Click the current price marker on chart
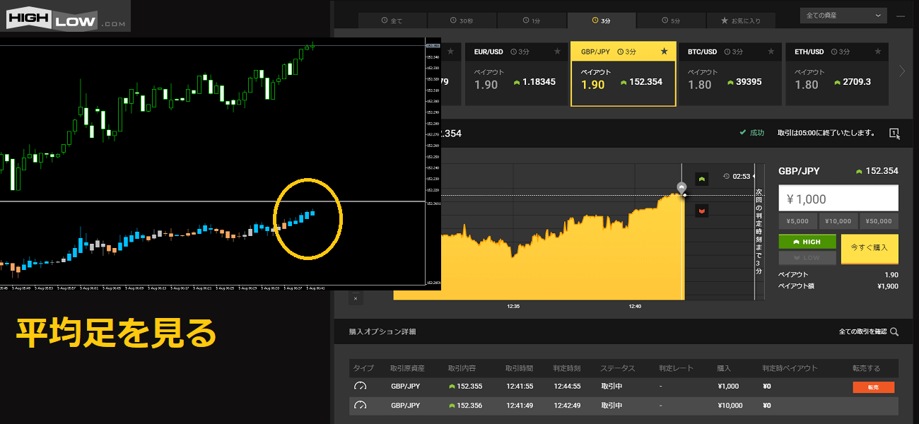Screen dimensions: 919x424 click(681, 187)
